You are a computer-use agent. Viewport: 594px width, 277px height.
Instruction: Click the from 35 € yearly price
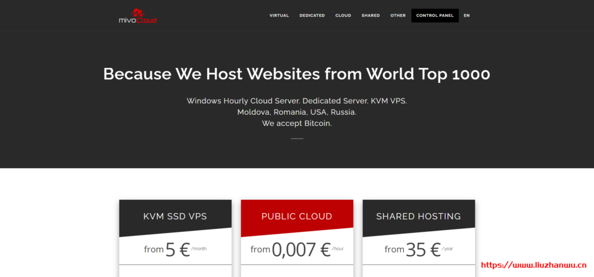418,250
